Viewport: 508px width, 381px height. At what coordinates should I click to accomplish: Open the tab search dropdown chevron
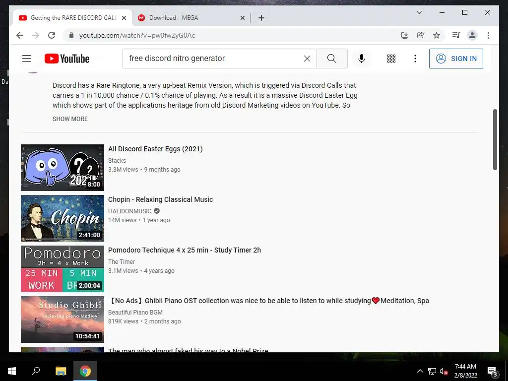tap(419, 12)
